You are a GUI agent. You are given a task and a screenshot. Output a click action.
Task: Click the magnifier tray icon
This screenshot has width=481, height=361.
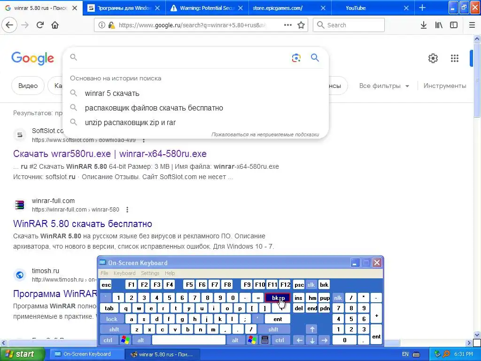446,354
